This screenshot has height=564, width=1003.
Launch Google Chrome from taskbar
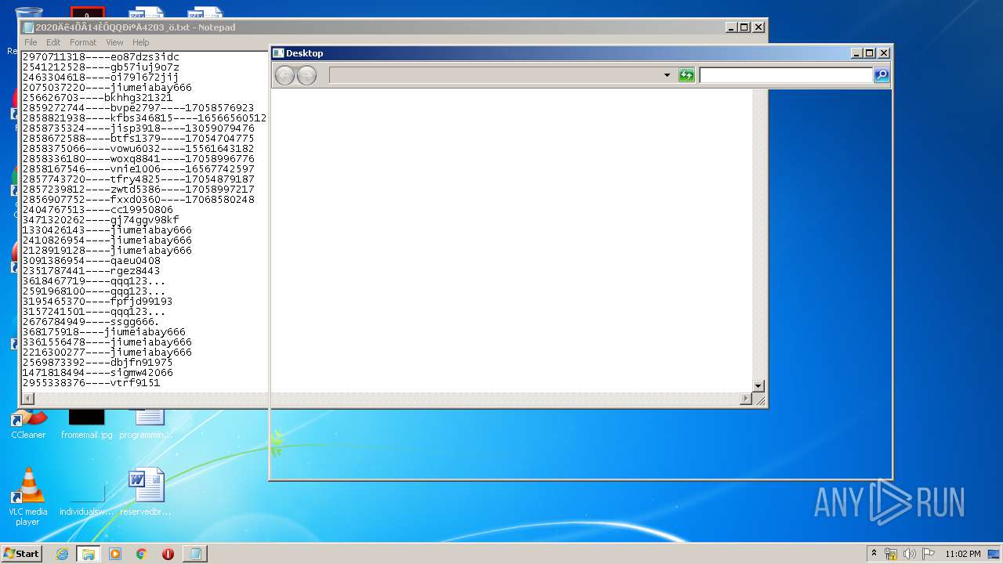[x=141, y=554]
